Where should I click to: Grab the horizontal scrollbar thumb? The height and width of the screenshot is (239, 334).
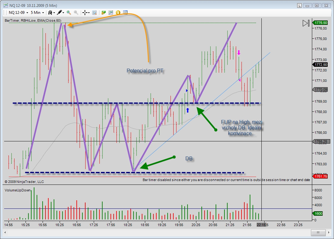(x=318, y=232)
